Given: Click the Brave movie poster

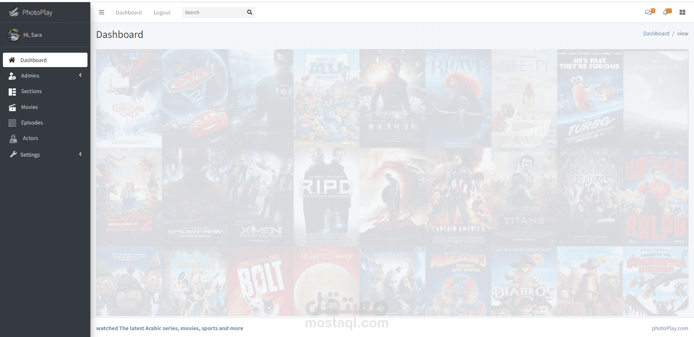Looking at the screenshot, I should pyautogui.click(x=458, y=98).
